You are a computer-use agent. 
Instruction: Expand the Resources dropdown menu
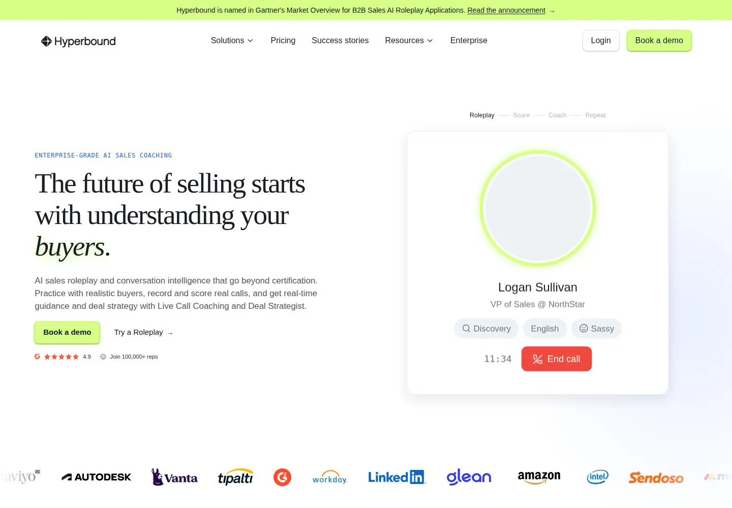click(409, 41)
